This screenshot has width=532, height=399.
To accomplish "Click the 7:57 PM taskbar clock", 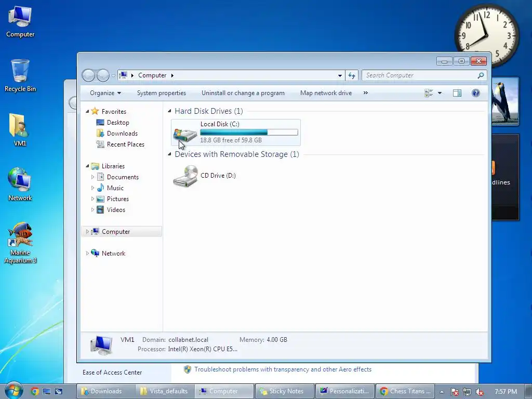I will click(x=506, y=392).
